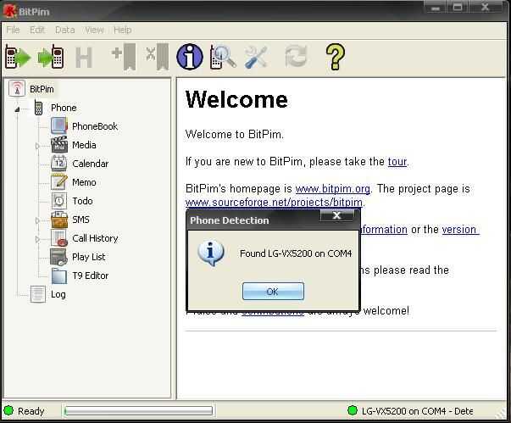Select Memo in the sidebar tree
This screenshot has height=423, width=511.
[84, 182]
